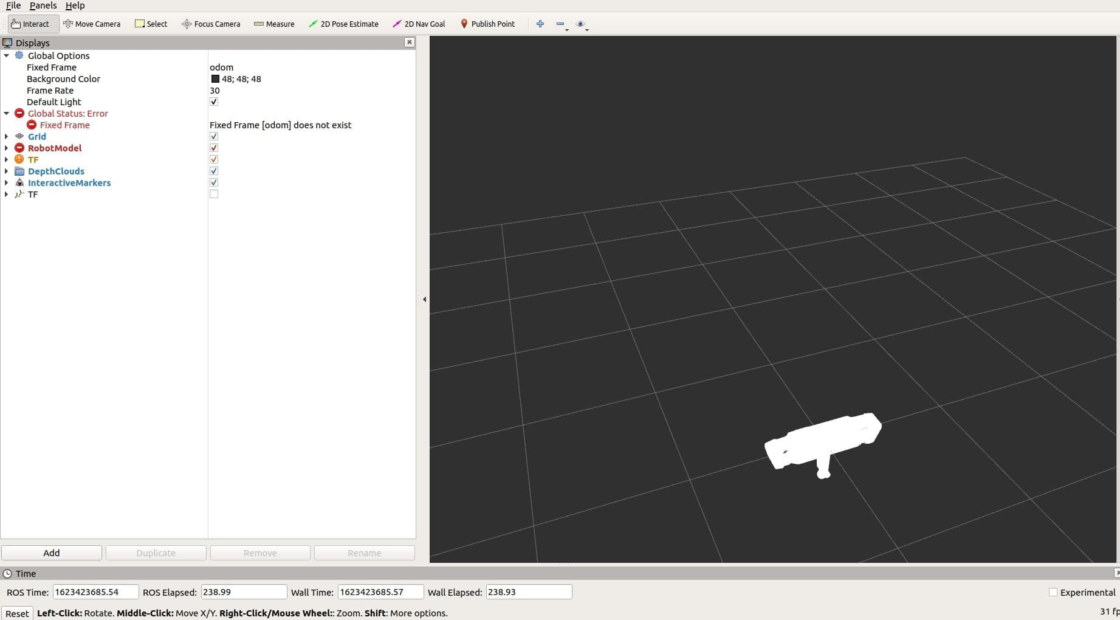This screenshot has height=620, width=1120.
Task: Click the blue plus add-tool icon
Action: (x=540, y=24)
